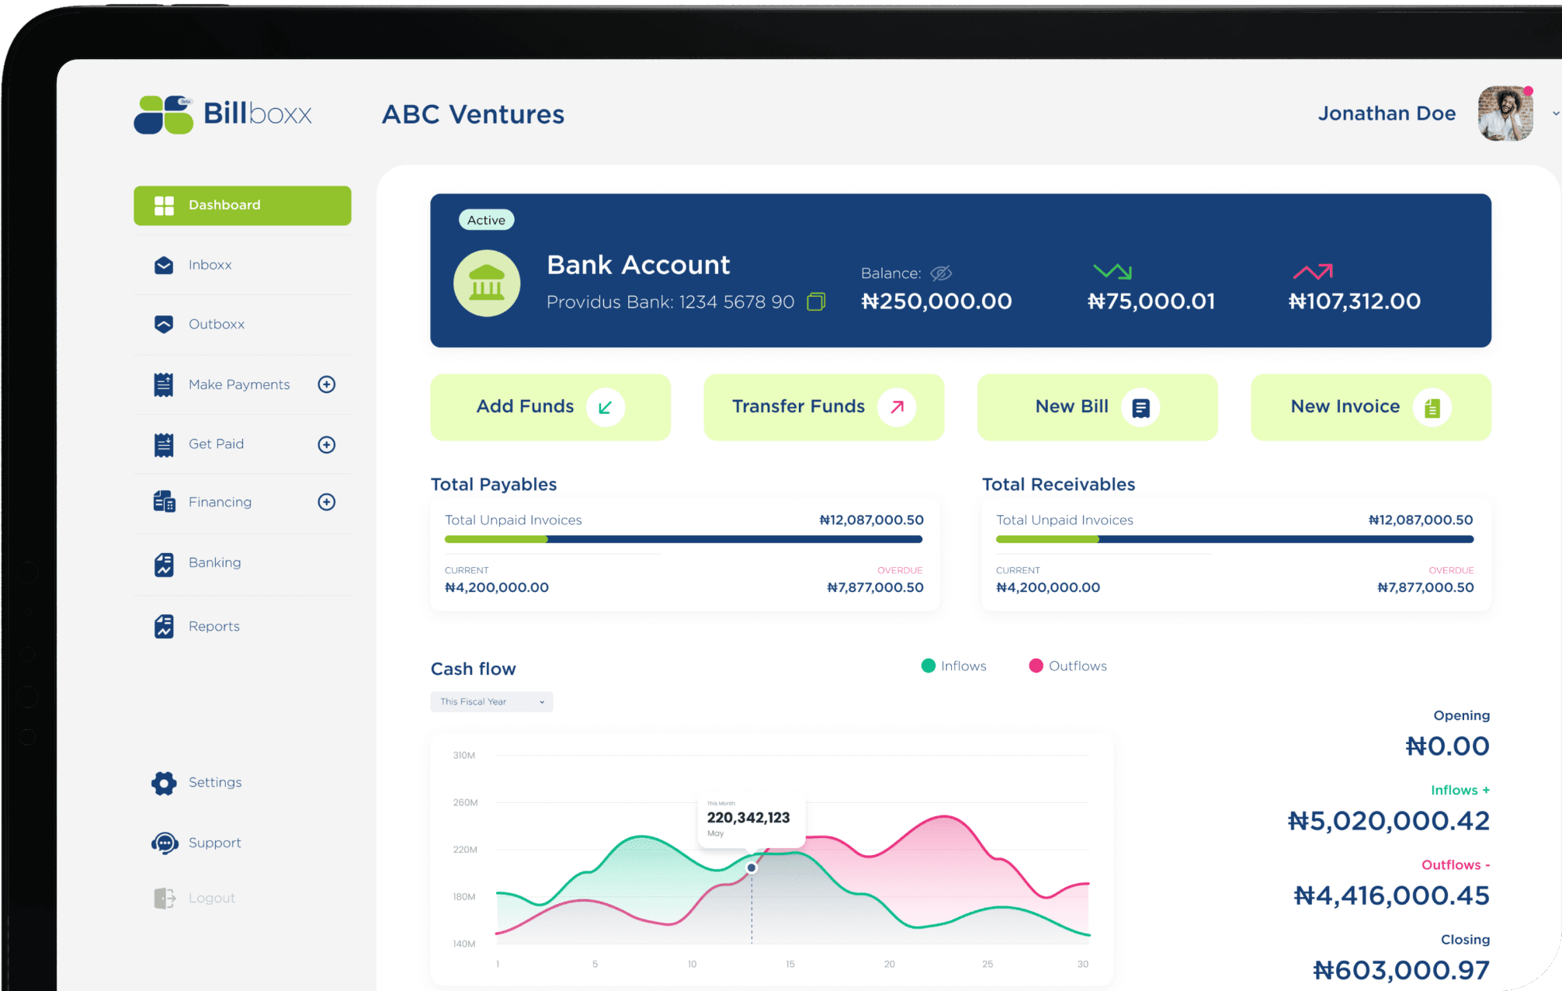Viewport: 1562px width, 991px height.
Task: Click the New Invoice button
Action: [x=1371, y=407]
